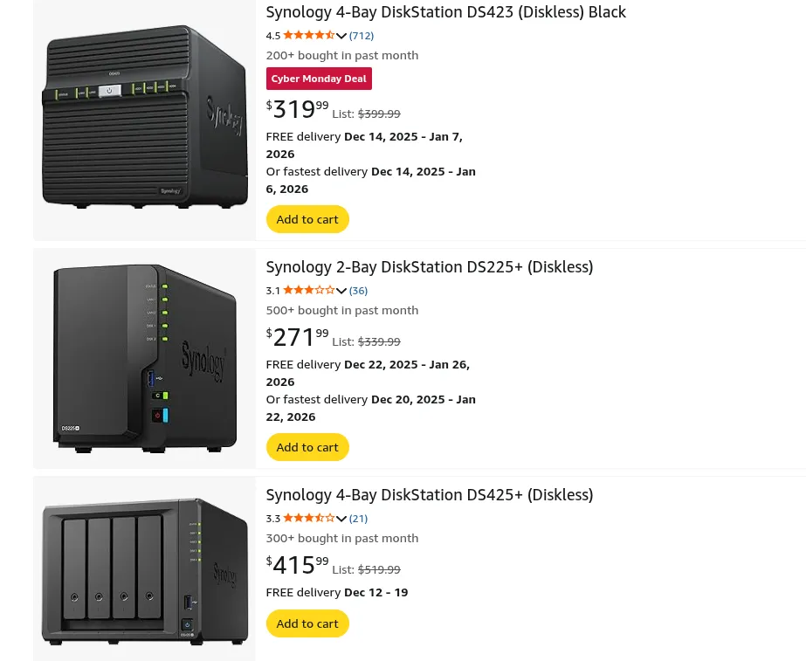Click the star rating icons for the DS225+
806x661 pixels.
[308, 290]
